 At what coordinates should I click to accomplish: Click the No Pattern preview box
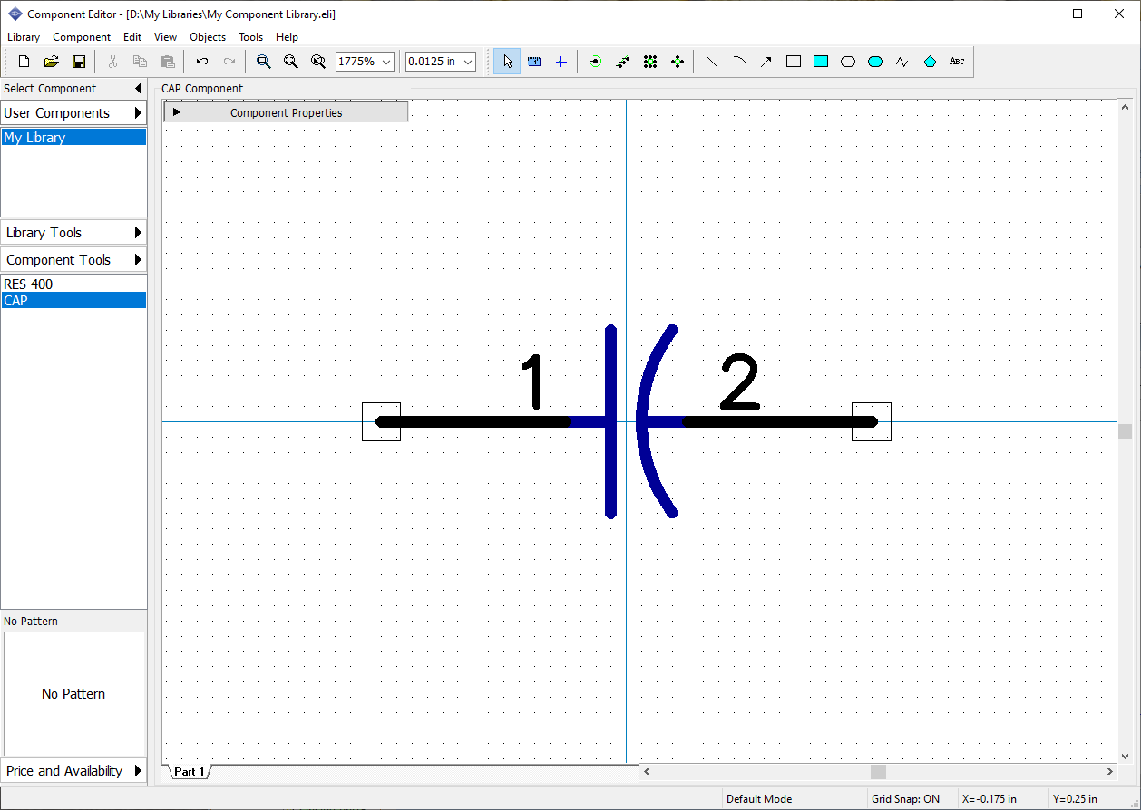(73, 693)
